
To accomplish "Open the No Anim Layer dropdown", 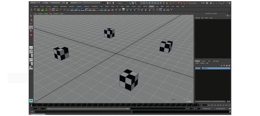I will [208, 108].
